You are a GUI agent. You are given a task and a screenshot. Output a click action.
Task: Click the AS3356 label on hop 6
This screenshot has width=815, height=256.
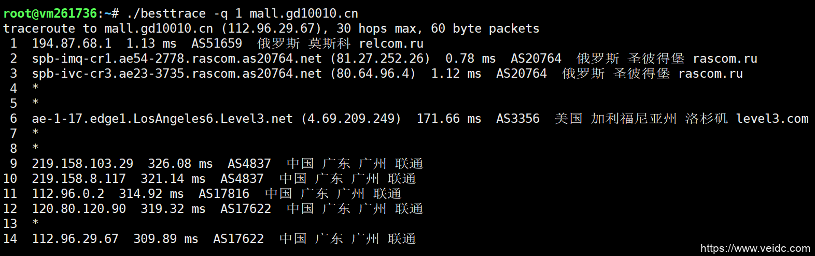[x=517, y=119]
